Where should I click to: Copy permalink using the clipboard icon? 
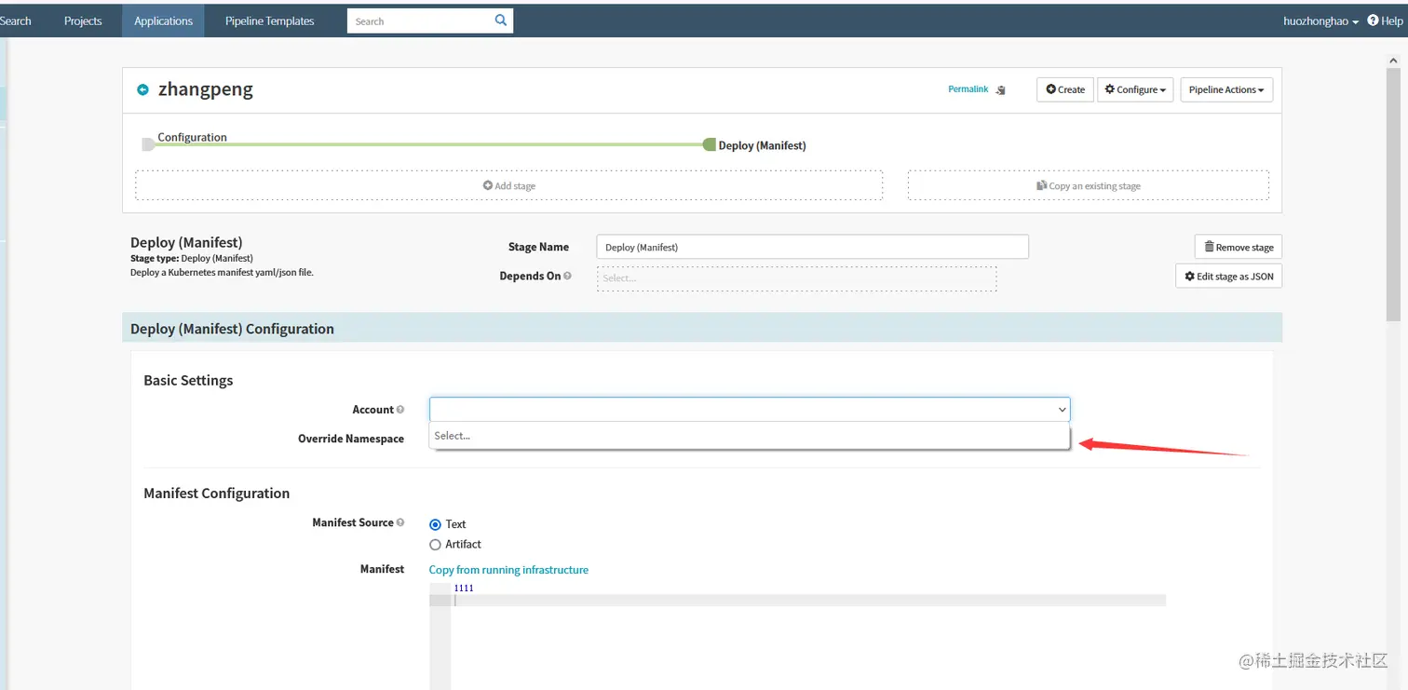1001,90
